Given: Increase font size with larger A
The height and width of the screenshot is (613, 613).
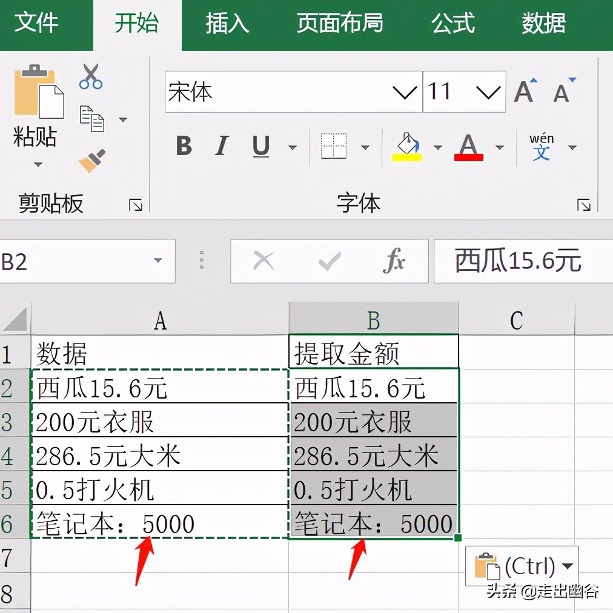Looking at the screenshot, I should tap(525, 91).
